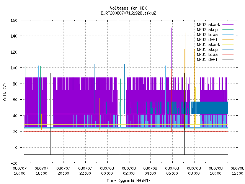Click the y-axis tick value 160

point(14,20)
